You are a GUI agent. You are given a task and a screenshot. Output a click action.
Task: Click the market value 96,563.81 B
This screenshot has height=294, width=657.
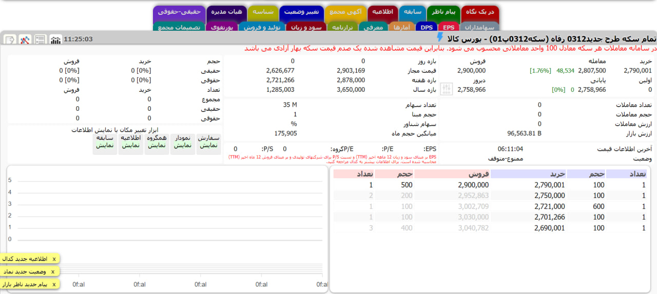pyautogui.click(x=524, y=133)
